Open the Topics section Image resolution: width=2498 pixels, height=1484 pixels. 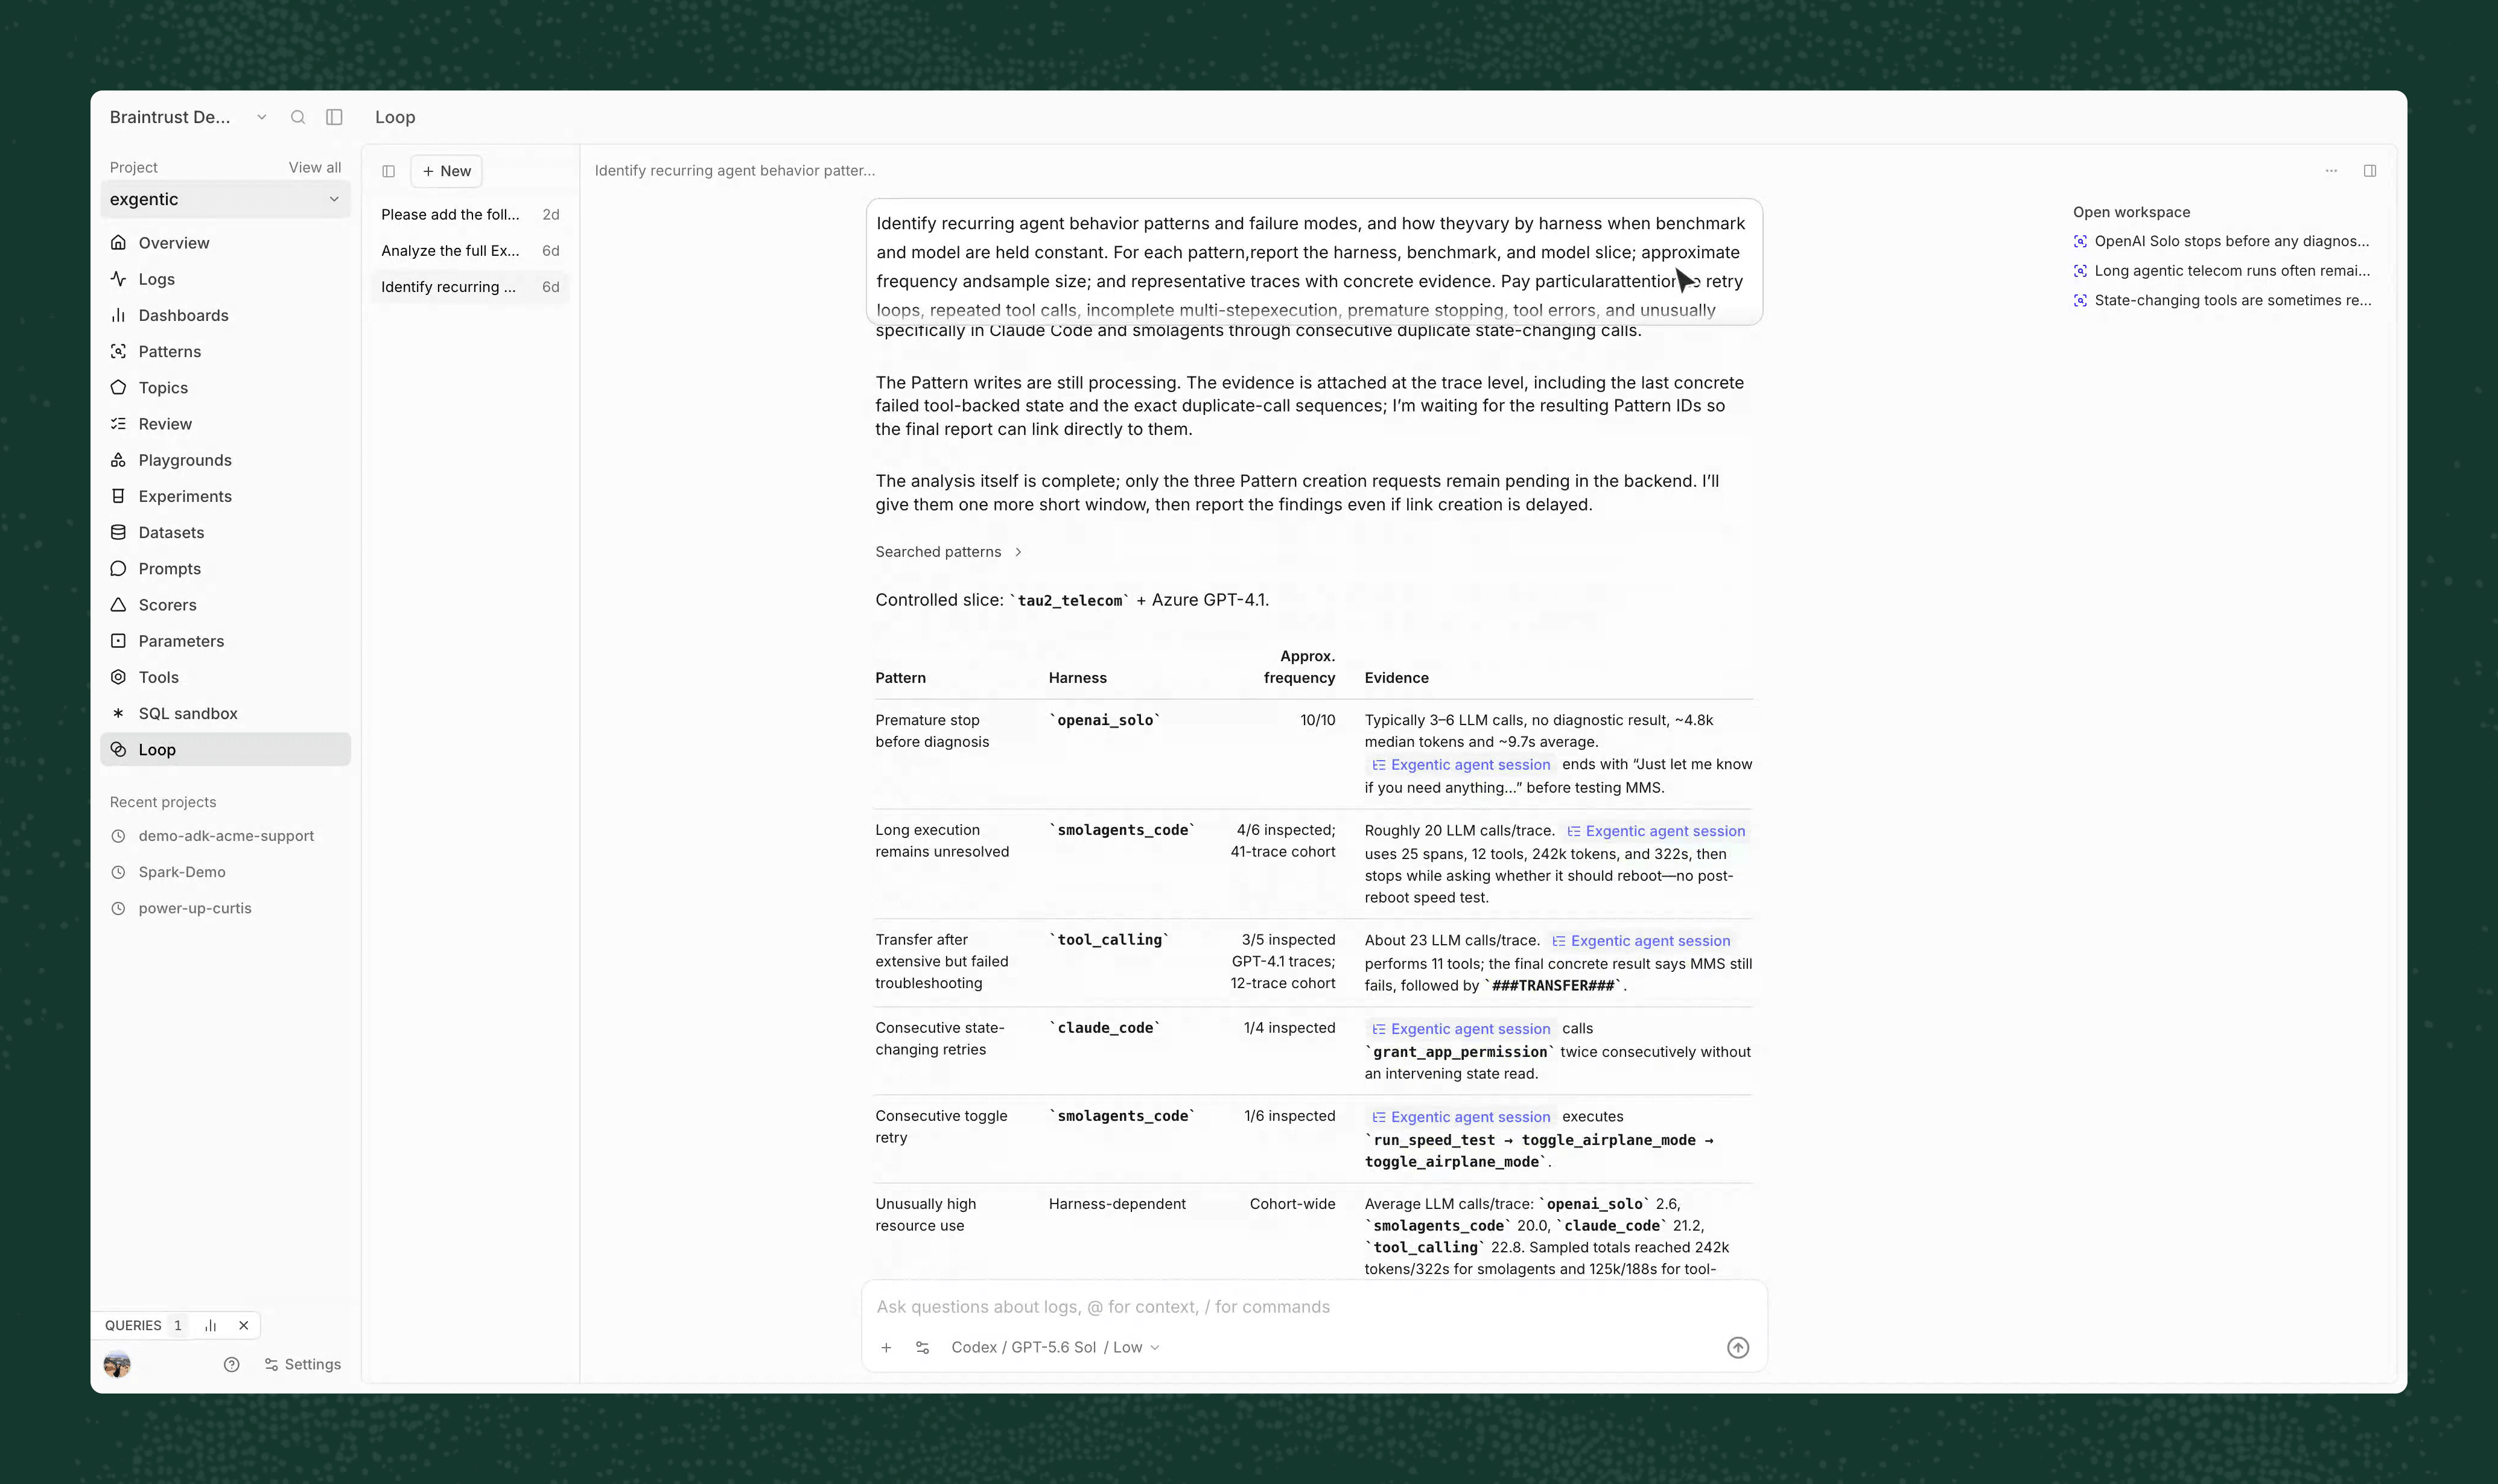click(225, 387)
